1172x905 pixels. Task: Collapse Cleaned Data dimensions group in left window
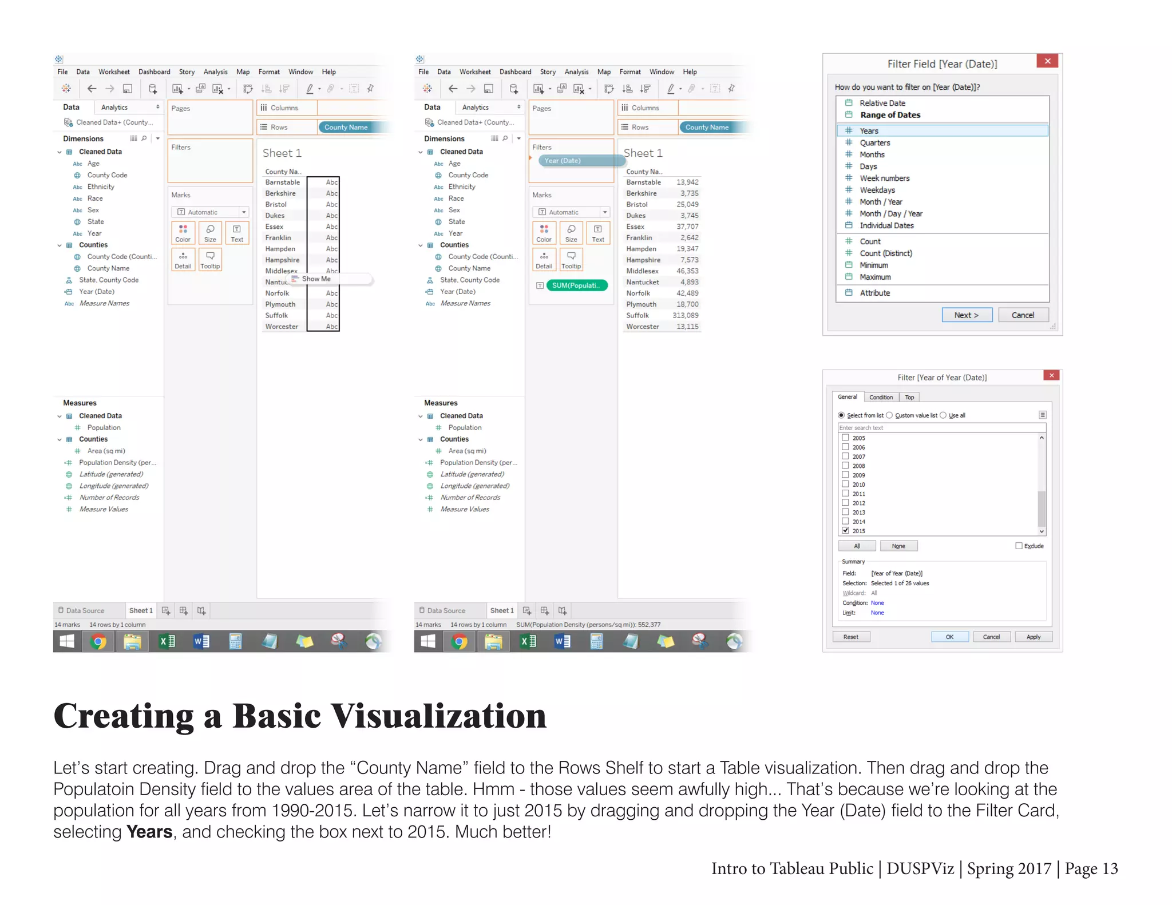60,152
